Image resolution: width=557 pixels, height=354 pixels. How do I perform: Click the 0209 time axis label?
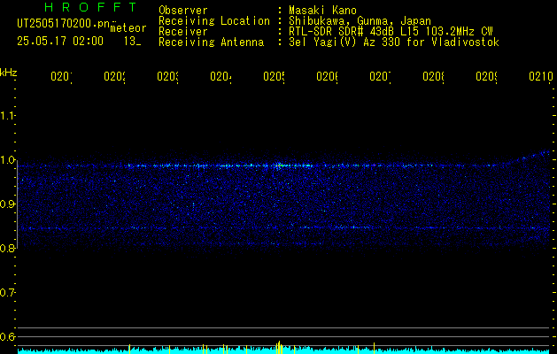point(487,76)
